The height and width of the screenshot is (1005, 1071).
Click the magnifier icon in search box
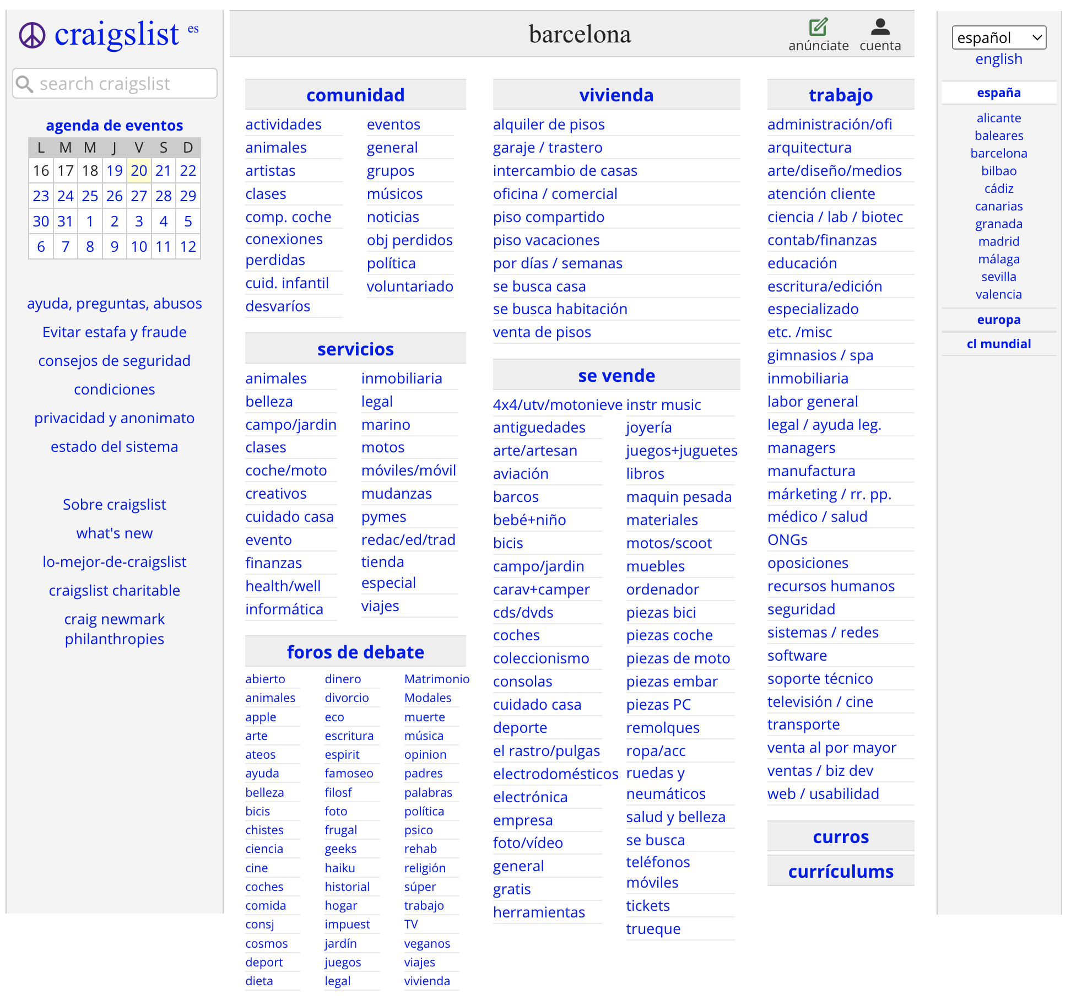pos(24,84)
